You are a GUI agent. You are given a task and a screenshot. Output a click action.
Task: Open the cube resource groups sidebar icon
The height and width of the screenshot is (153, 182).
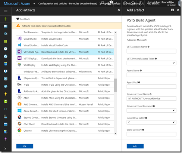(6, 34)
